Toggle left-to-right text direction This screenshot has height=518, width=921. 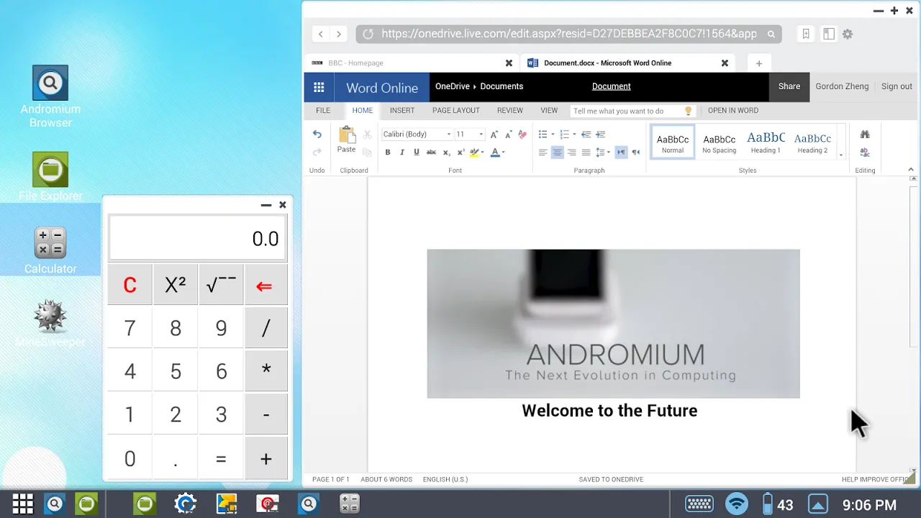(x=621, y=153)
